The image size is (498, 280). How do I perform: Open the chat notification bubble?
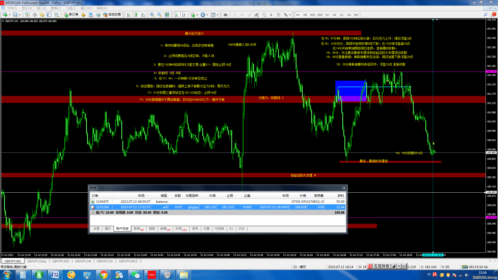point(493,15)
